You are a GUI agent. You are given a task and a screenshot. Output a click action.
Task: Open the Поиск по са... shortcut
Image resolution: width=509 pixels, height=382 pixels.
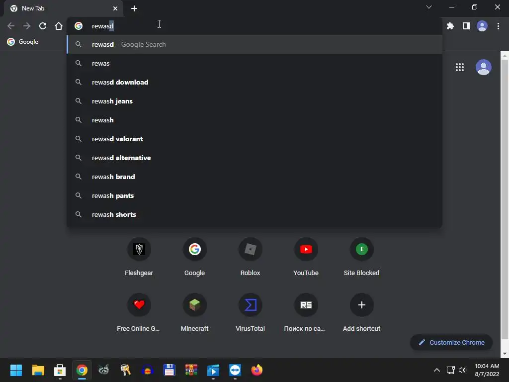coord(306,313)
